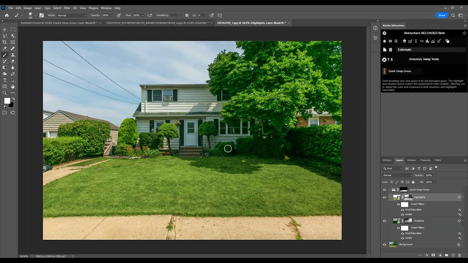
Task: Toggle symmetry butterfly icon in options bar
Action: [220, 15]
